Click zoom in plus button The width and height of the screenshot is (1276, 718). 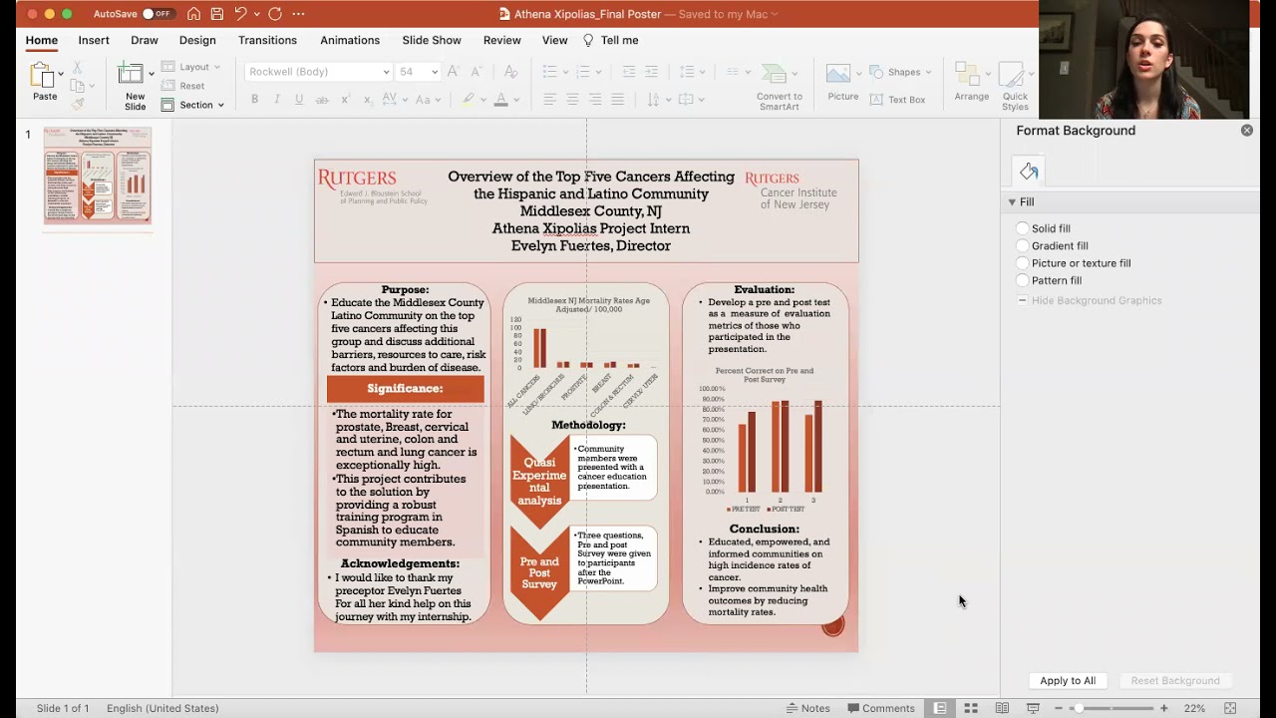[1163, 708]
